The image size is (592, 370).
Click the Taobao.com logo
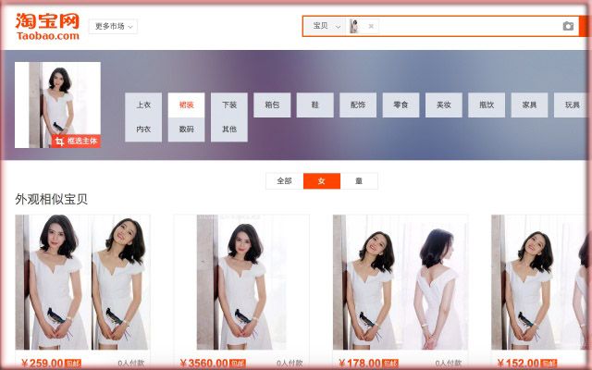pos(47,27)
